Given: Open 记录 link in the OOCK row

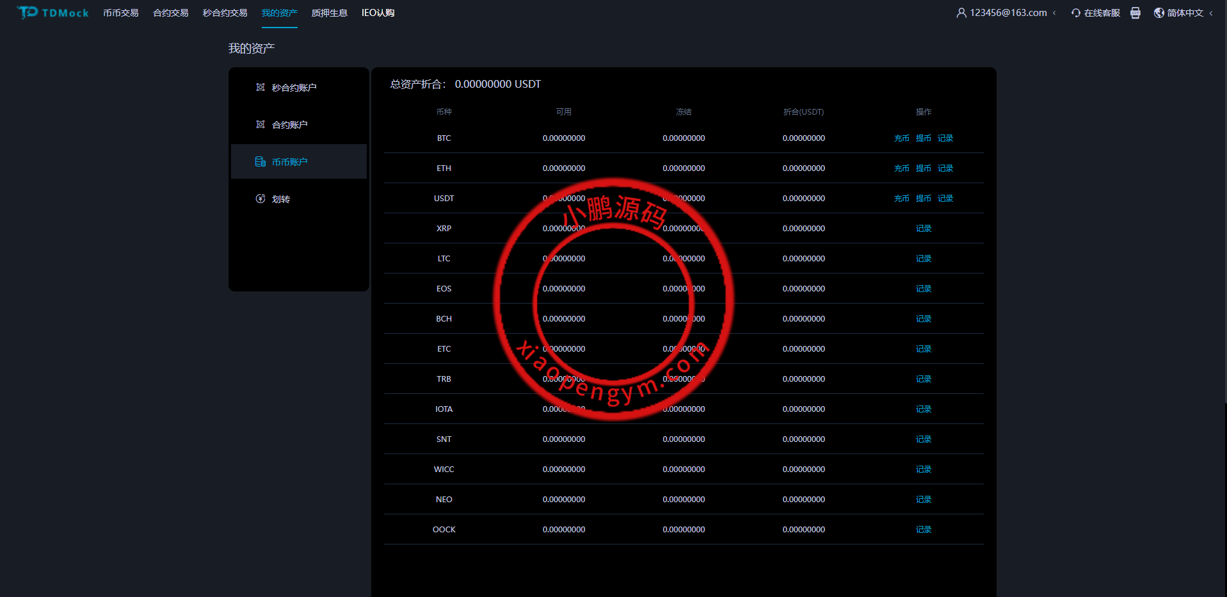Looking at the screenshot, I should 923,530.
